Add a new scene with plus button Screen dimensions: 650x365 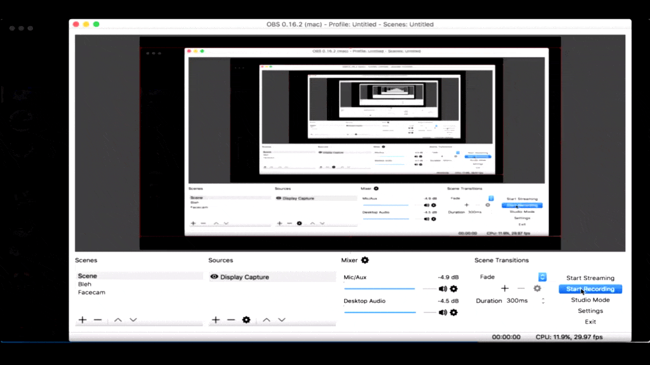click(x=83, y=320)
